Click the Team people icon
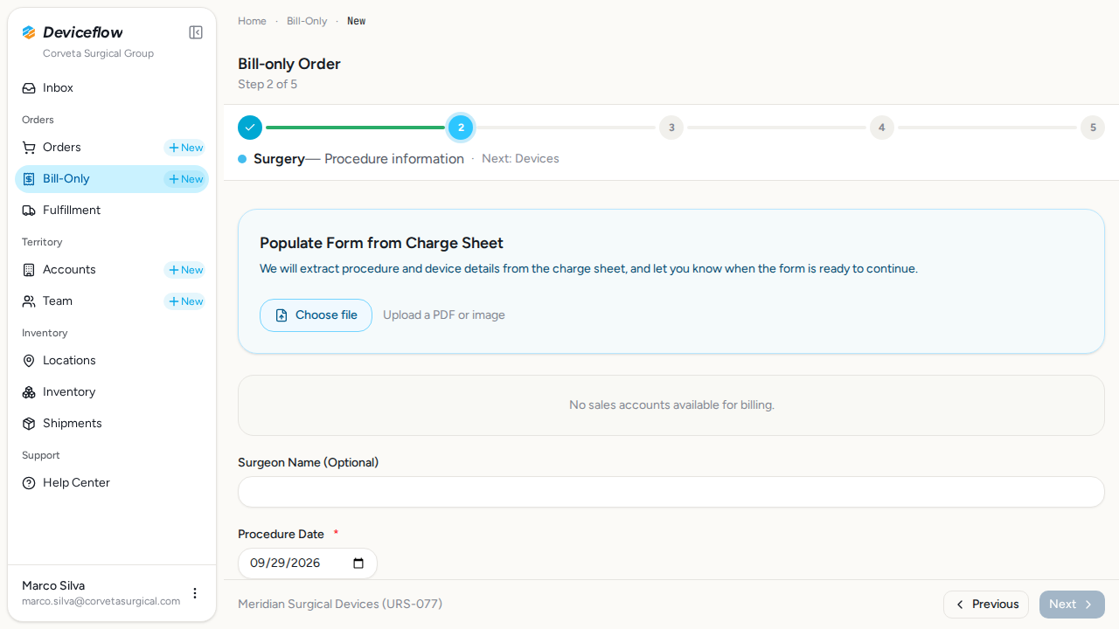 tap(29, 301)
